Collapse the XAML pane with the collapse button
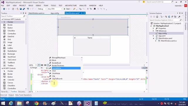Screen dimensions: 188x106 [x=147, y=68]
